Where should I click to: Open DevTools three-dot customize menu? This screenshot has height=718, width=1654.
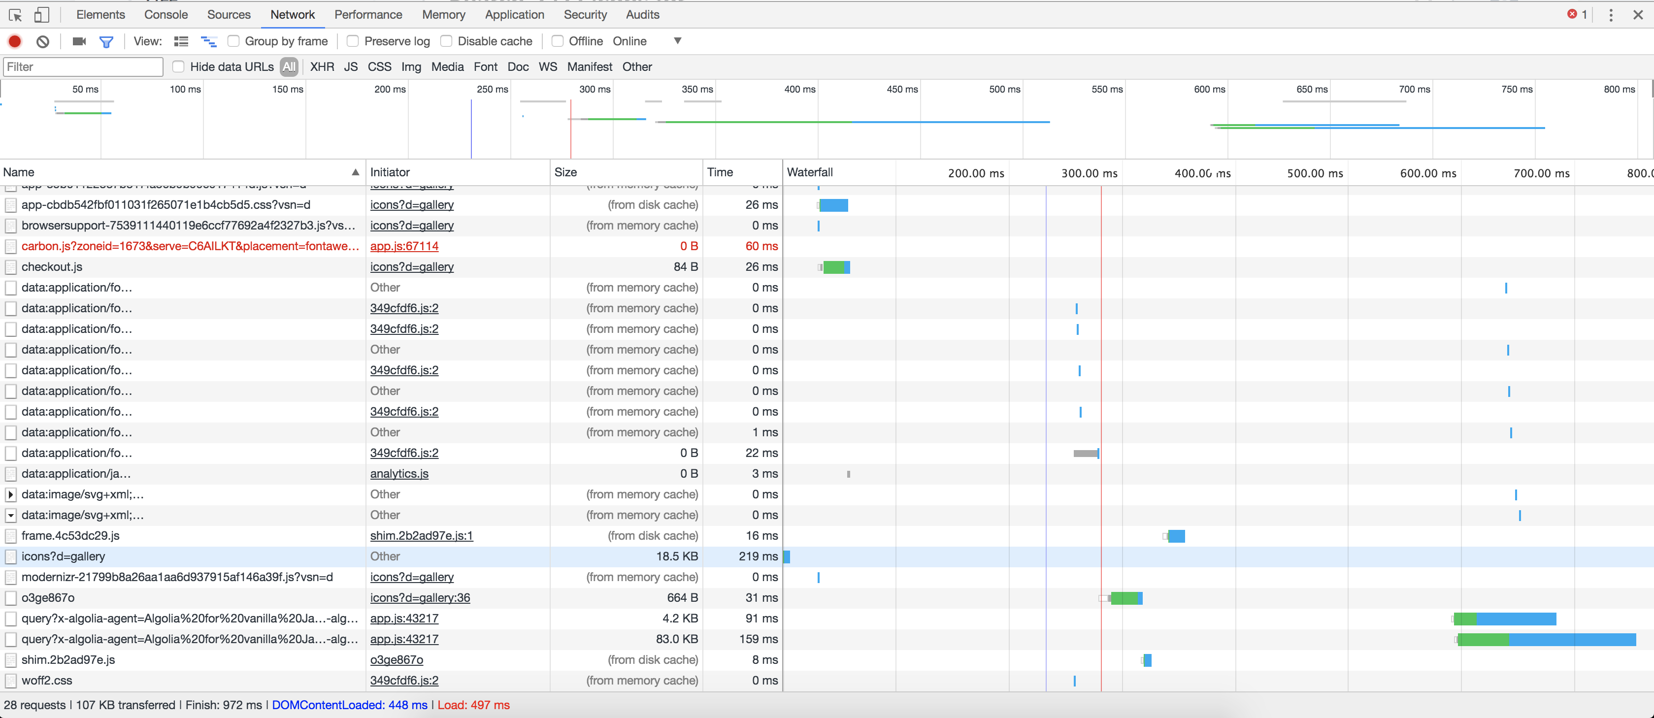1610,15
